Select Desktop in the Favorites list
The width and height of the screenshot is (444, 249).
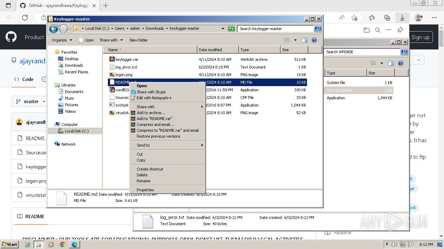pos(71,59)
